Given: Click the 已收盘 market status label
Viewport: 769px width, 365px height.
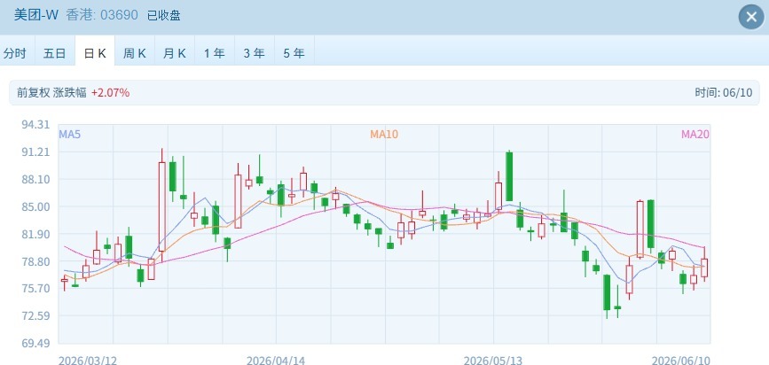Looking at the screenshot, I should (x=164, y=15).
